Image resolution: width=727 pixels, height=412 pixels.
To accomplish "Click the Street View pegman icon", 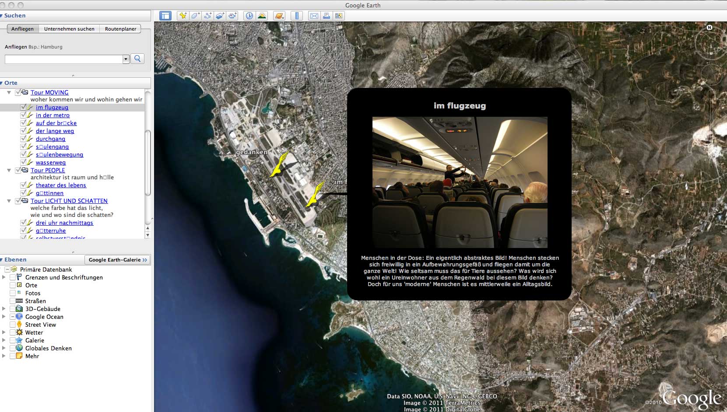I will tap(19, 325).
